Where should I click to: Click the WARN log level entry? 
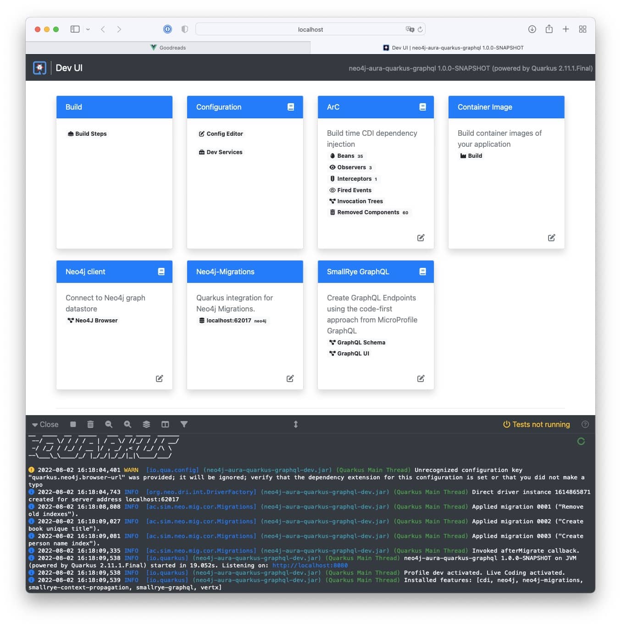click(x=131, y=470)
